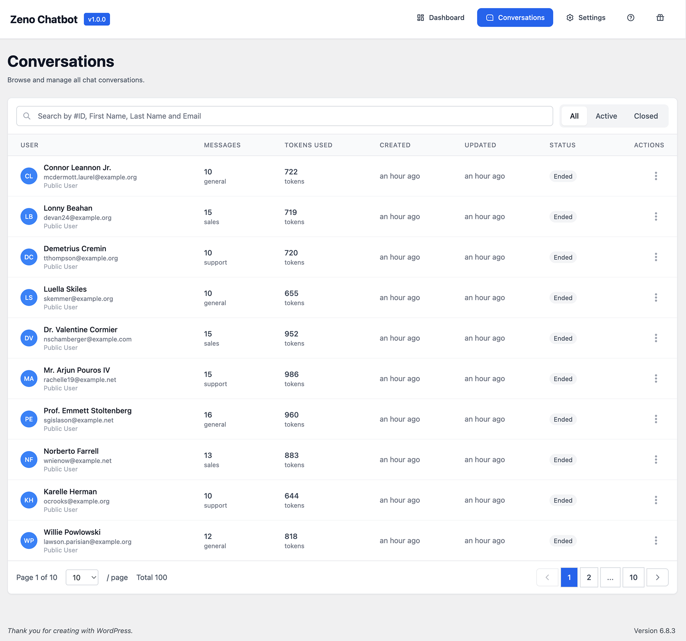The height and width of the screenshot is (641, 686).
Task: Open actions menu for Willie Powlowski
Action: (656, 541)
